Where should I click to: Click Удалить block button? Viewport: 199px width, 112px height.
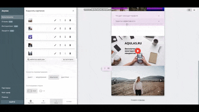[x=31, y=102]
